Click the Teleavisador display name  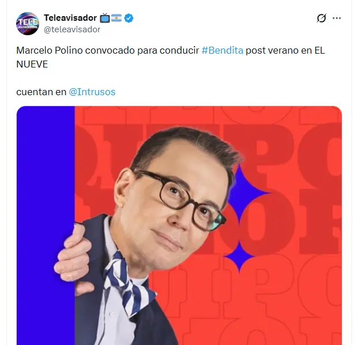(x=70, y=18)
